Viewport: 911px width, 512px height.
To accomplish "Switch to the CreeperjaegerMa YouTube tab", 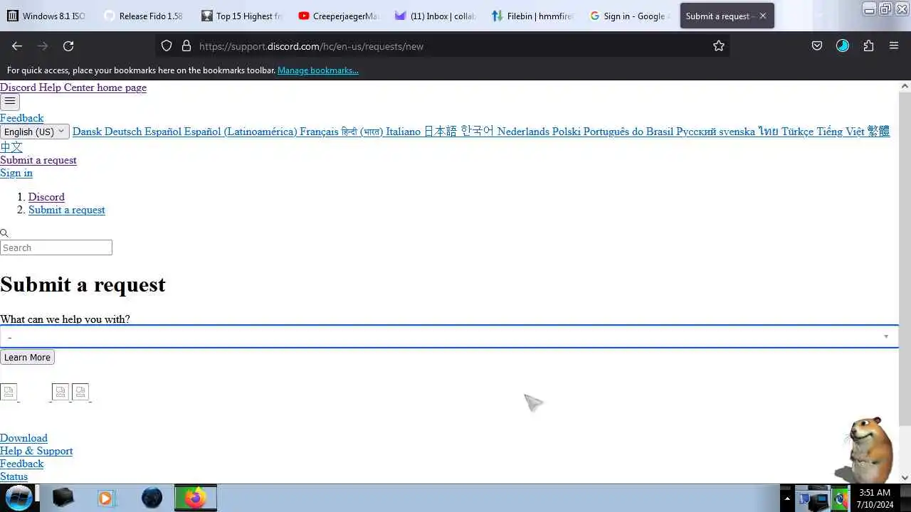I will coord(339,16).
